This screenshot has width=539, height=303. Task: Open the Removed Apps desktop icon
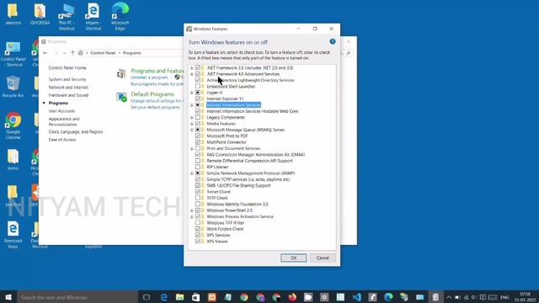(13, 235)
